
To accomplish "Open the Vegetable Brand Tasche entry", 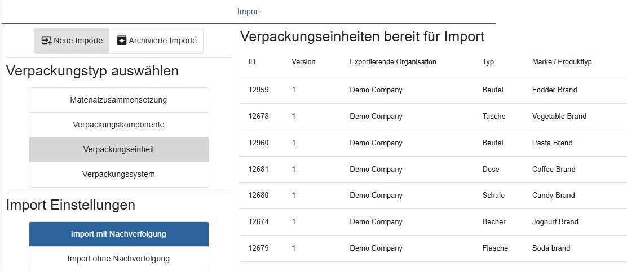I will [432, 117].
